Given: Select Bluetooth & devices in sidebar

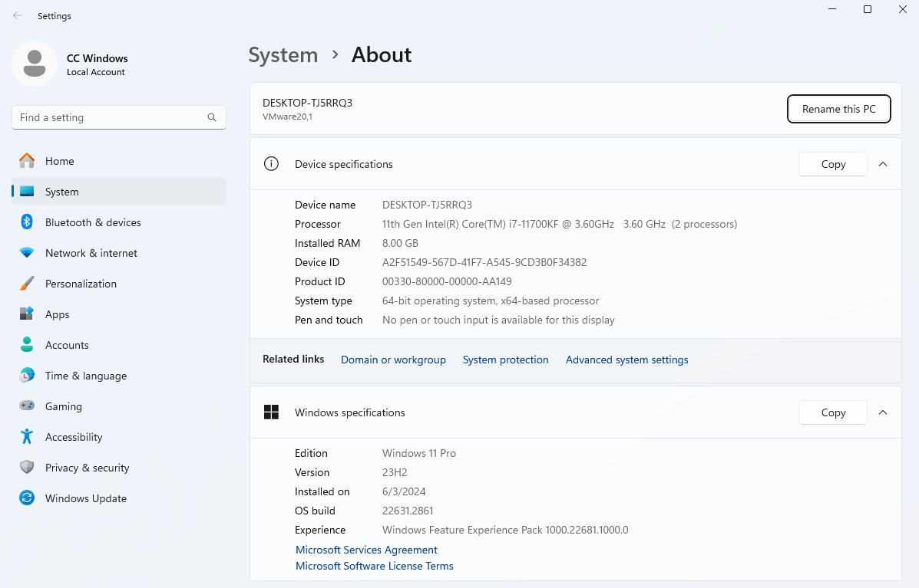Looking at the screenshot, I should [x=119, y=222].
